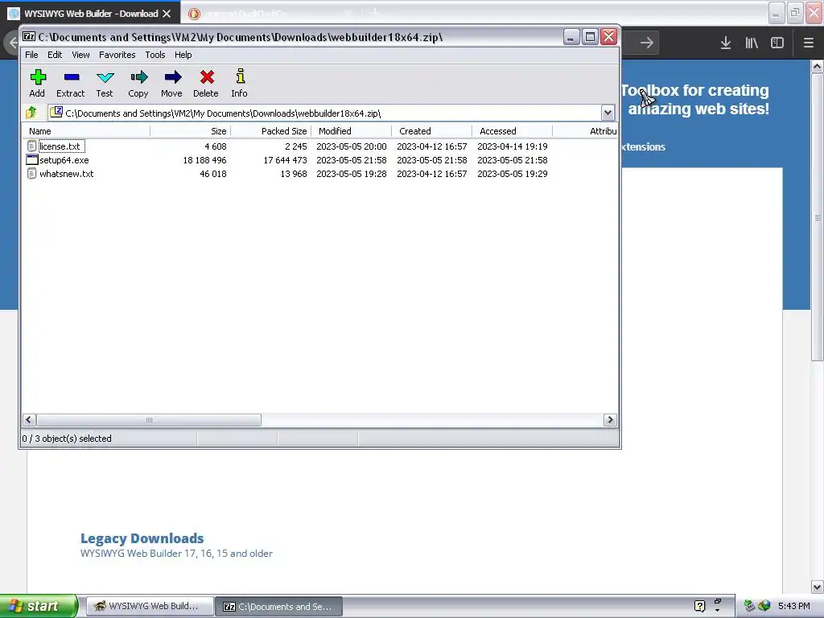The height and width of the screenshot is (618, 824).
Task: Click modified date 2023-05-05 20:00
Action: (351, 146)
